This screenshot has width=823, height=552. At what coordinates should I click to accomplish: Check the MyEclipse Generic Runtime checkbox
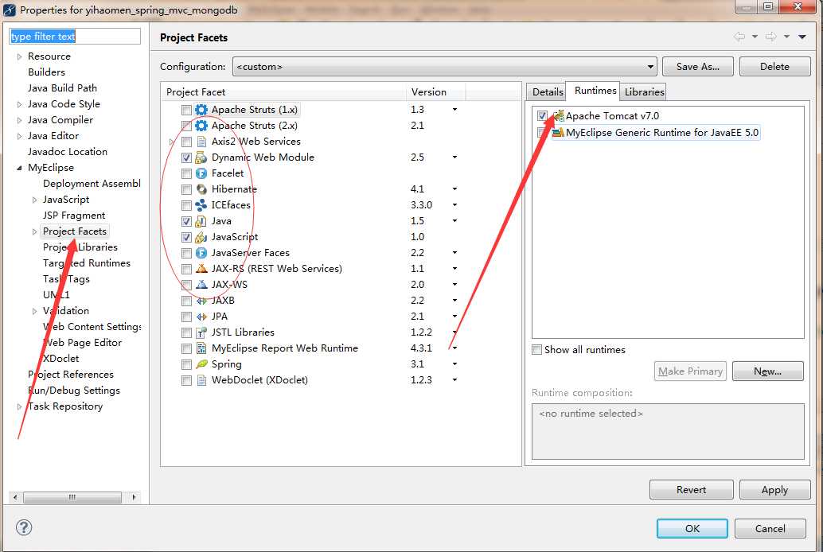(x=542, y=132)
